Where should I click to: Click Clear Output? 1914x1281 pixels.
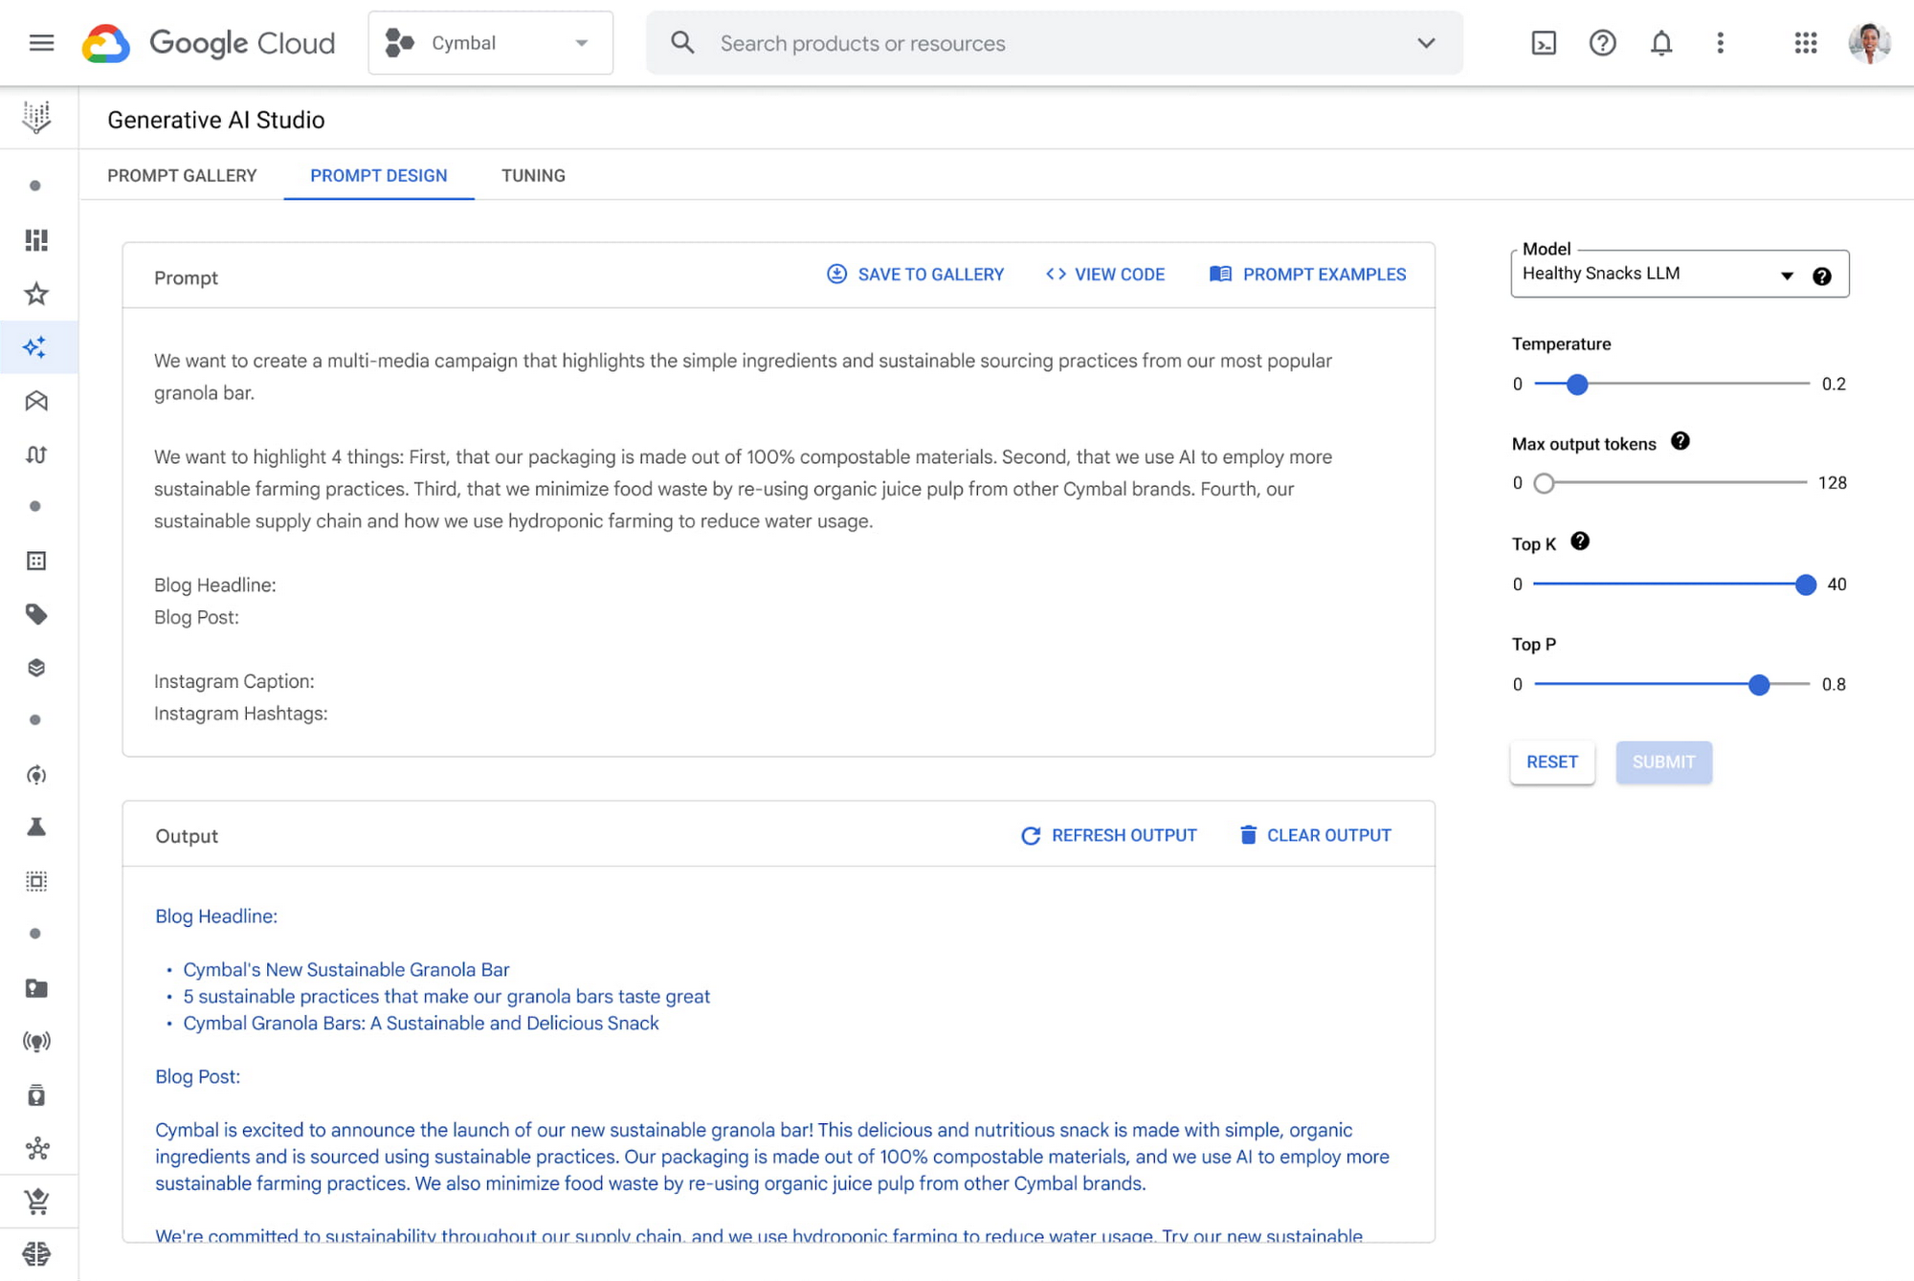tap(1316, 835)
